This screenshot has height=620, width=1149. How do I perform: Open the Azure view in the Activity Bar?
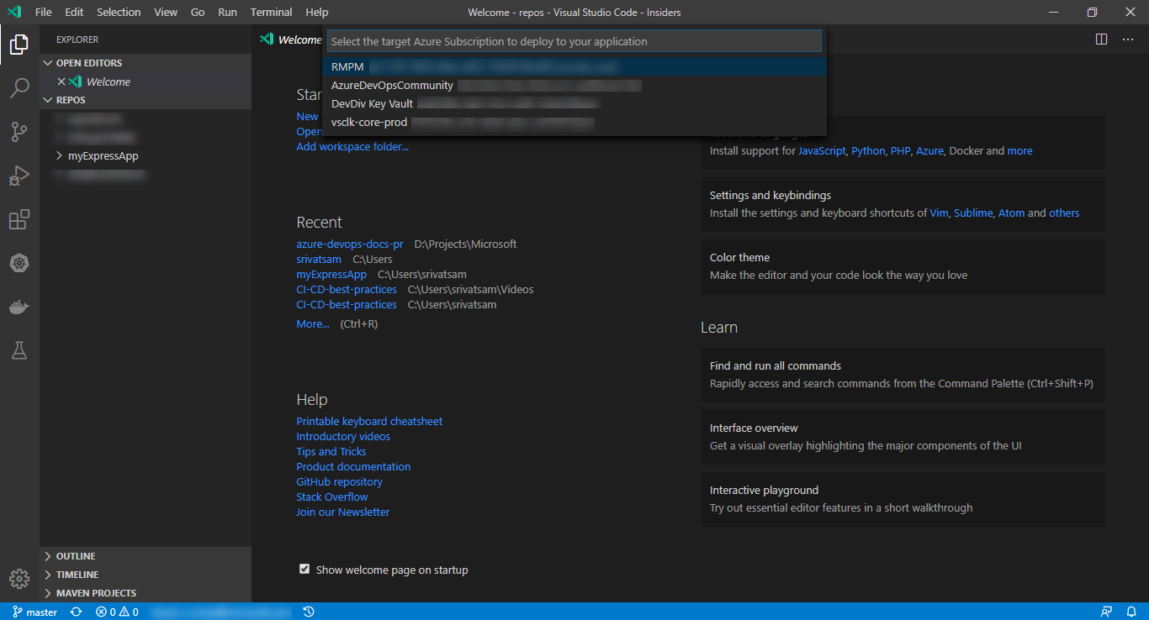19,263
